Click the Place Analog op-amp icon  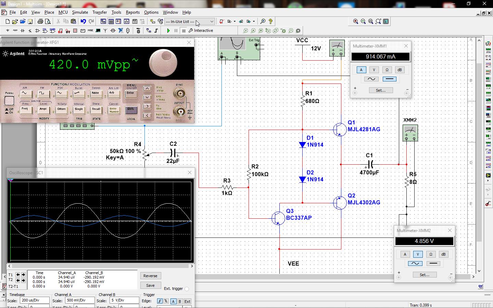(x=38, y=30)
